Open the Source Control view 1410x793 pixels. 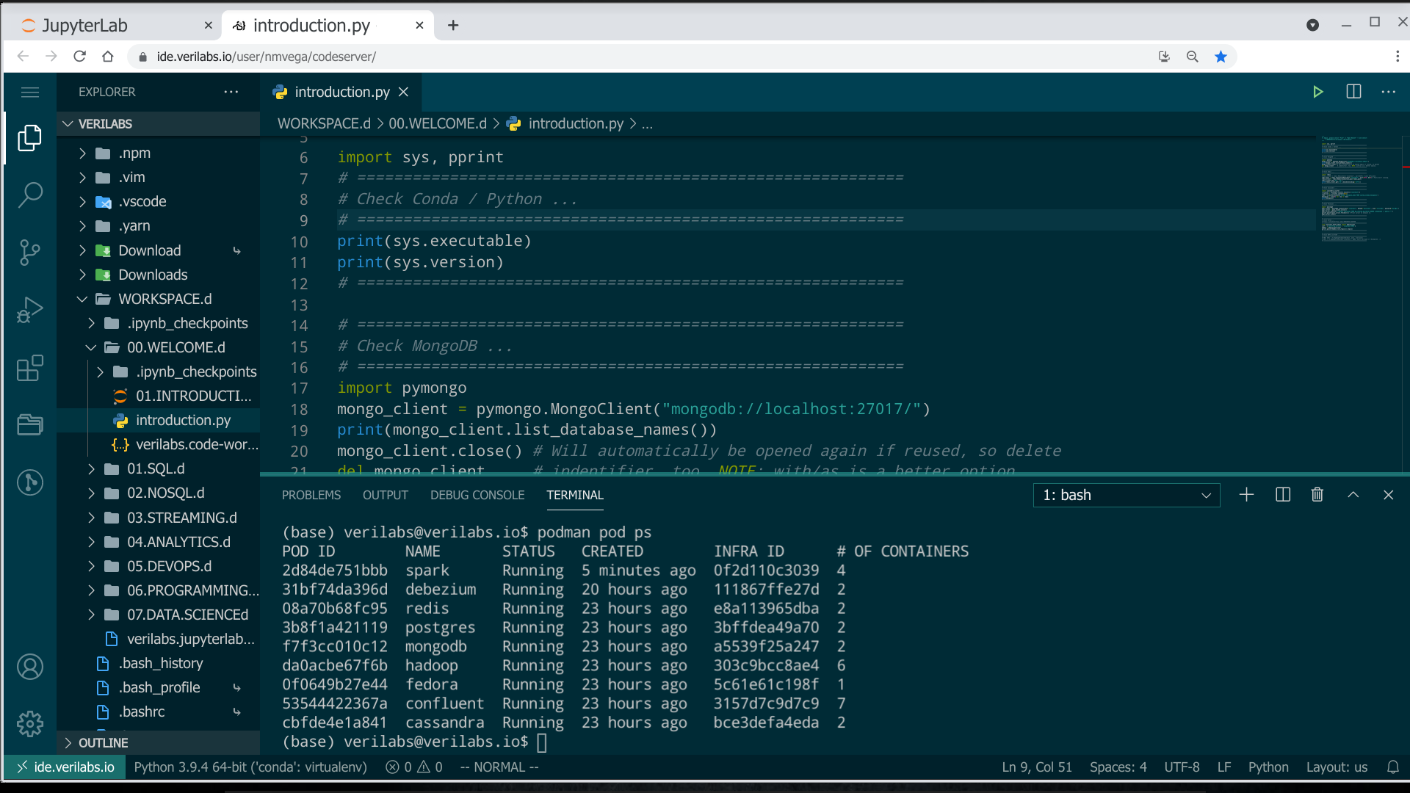point(30,253)
